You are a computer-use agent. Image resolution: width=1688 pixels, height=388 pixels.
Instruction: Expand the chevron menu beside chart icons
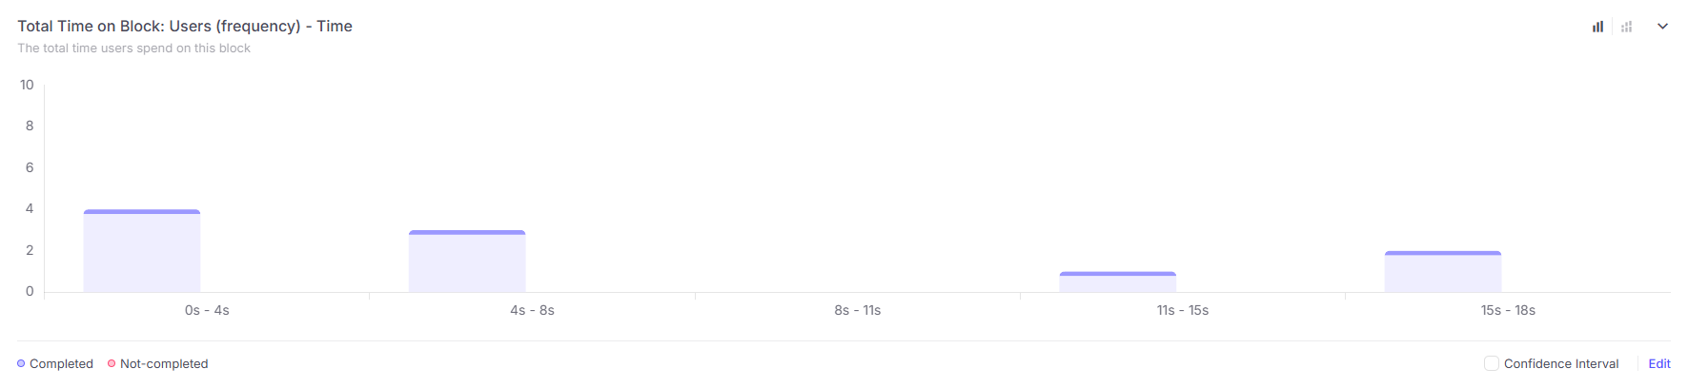click(x=1662, y=27)
